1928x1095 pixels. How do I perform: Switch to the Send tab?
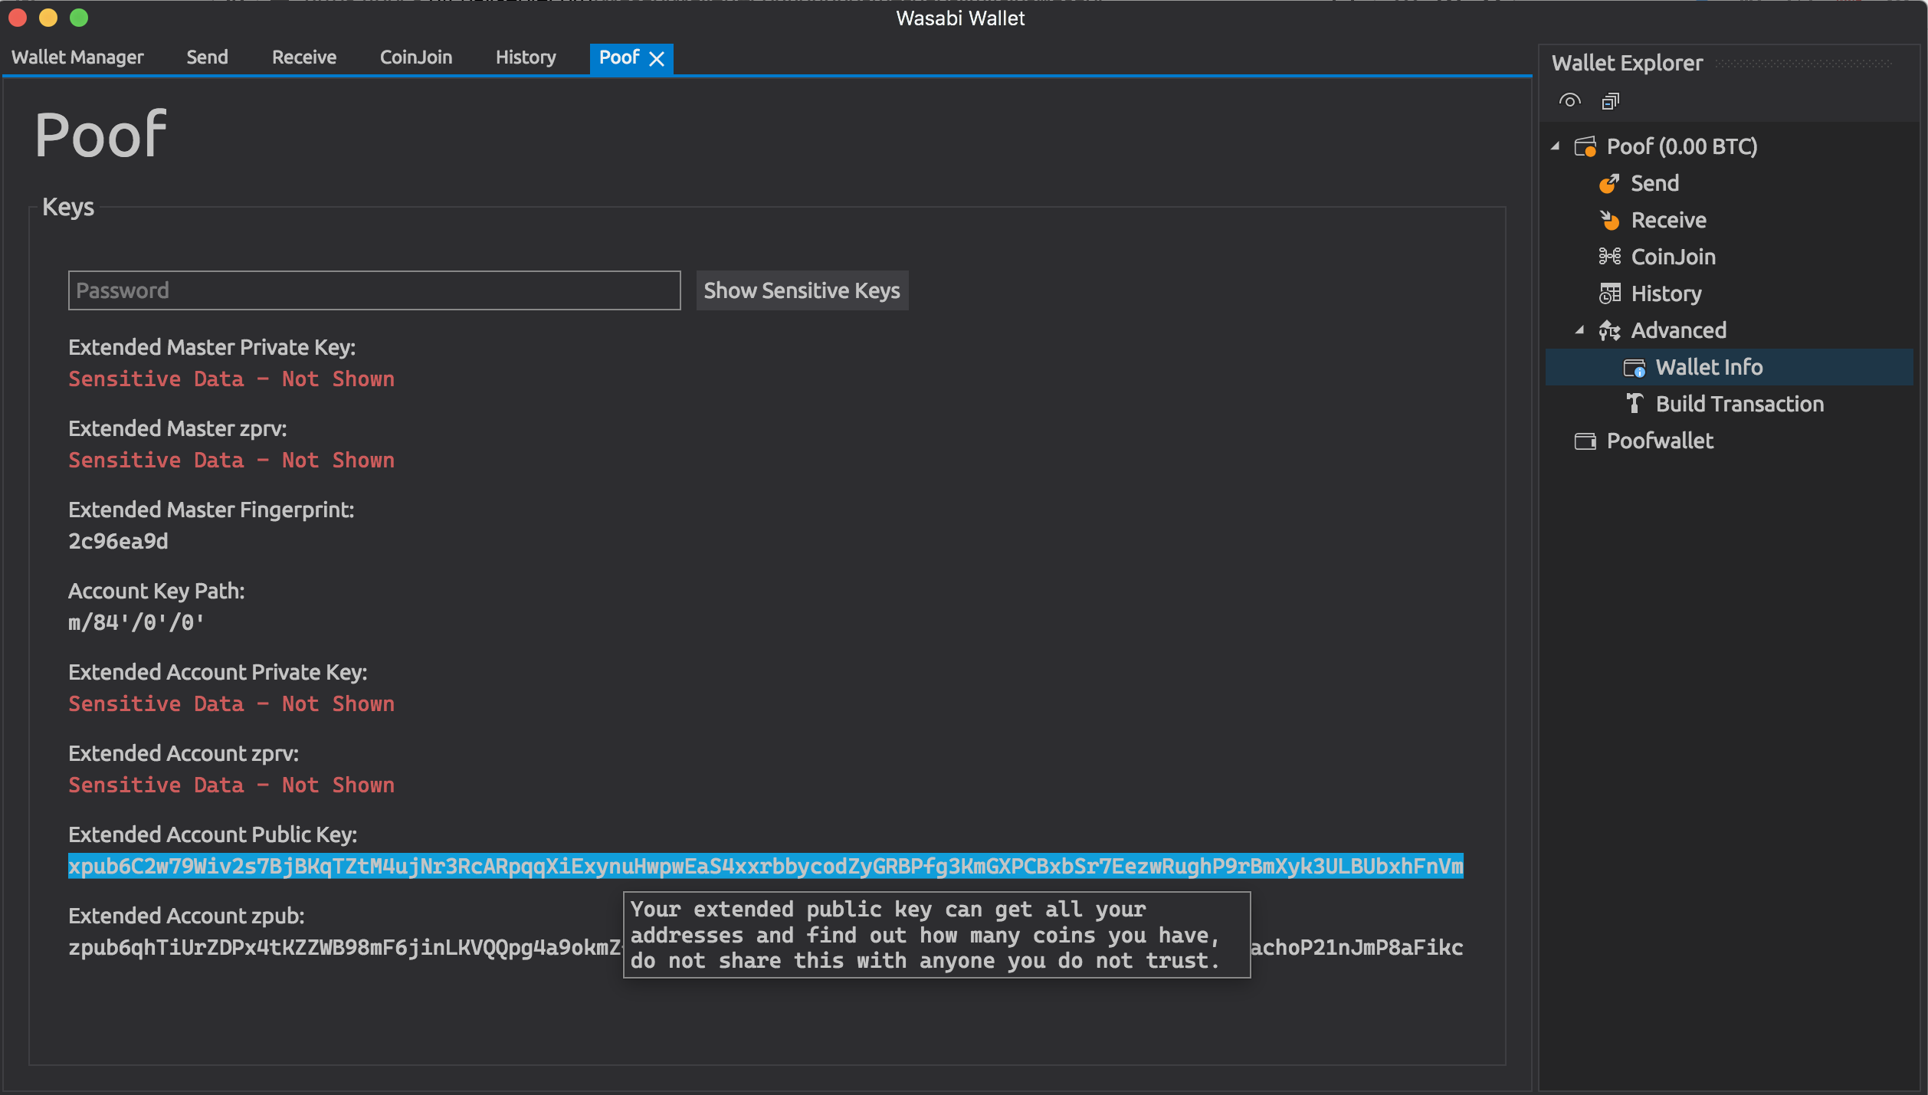pos(207,57)
